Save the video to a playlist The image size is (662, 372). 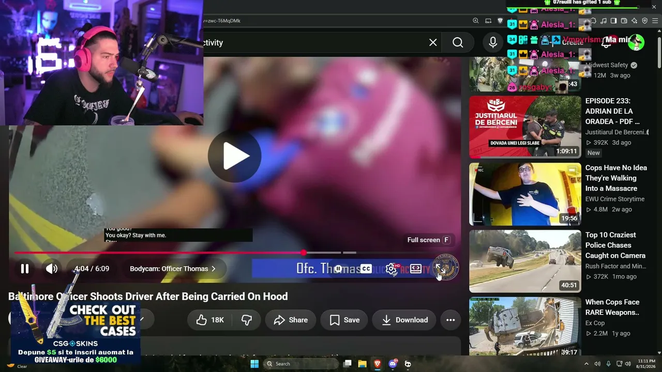(x=344, y=320)
